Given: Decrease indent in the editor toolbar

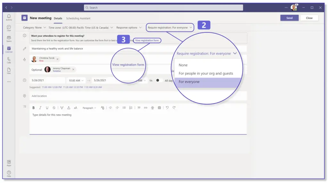Looking at the screenshot, I should [111, 108].
